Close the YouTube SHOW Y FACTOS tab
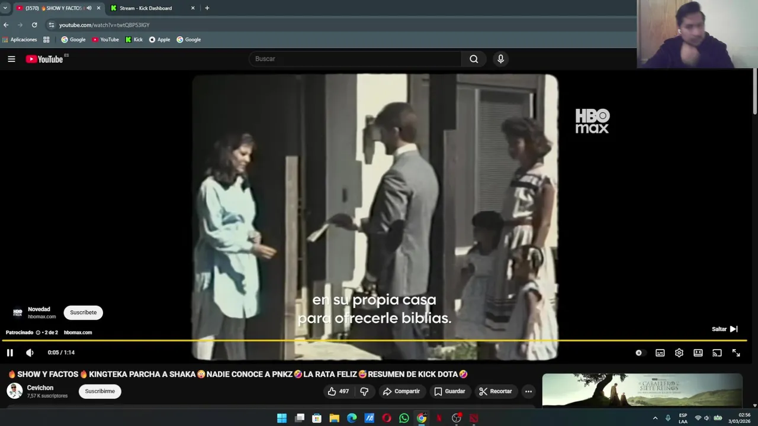The height and width of the screenshot is (426, 758). [98, 8]
